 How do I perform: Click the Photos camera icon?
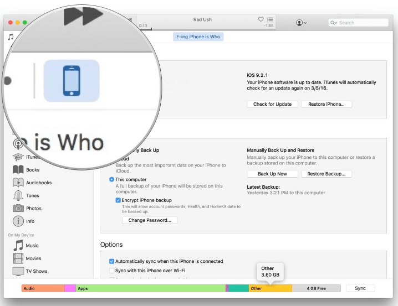point(18,208)
